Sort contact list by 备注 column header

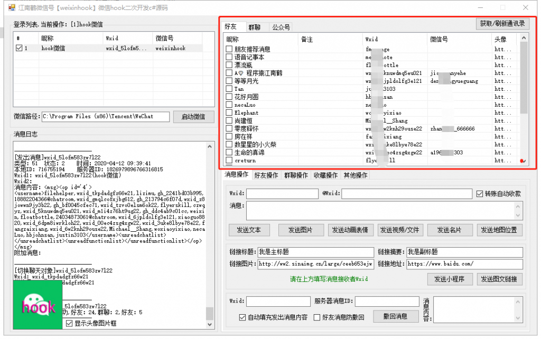[x=330, y=39]
